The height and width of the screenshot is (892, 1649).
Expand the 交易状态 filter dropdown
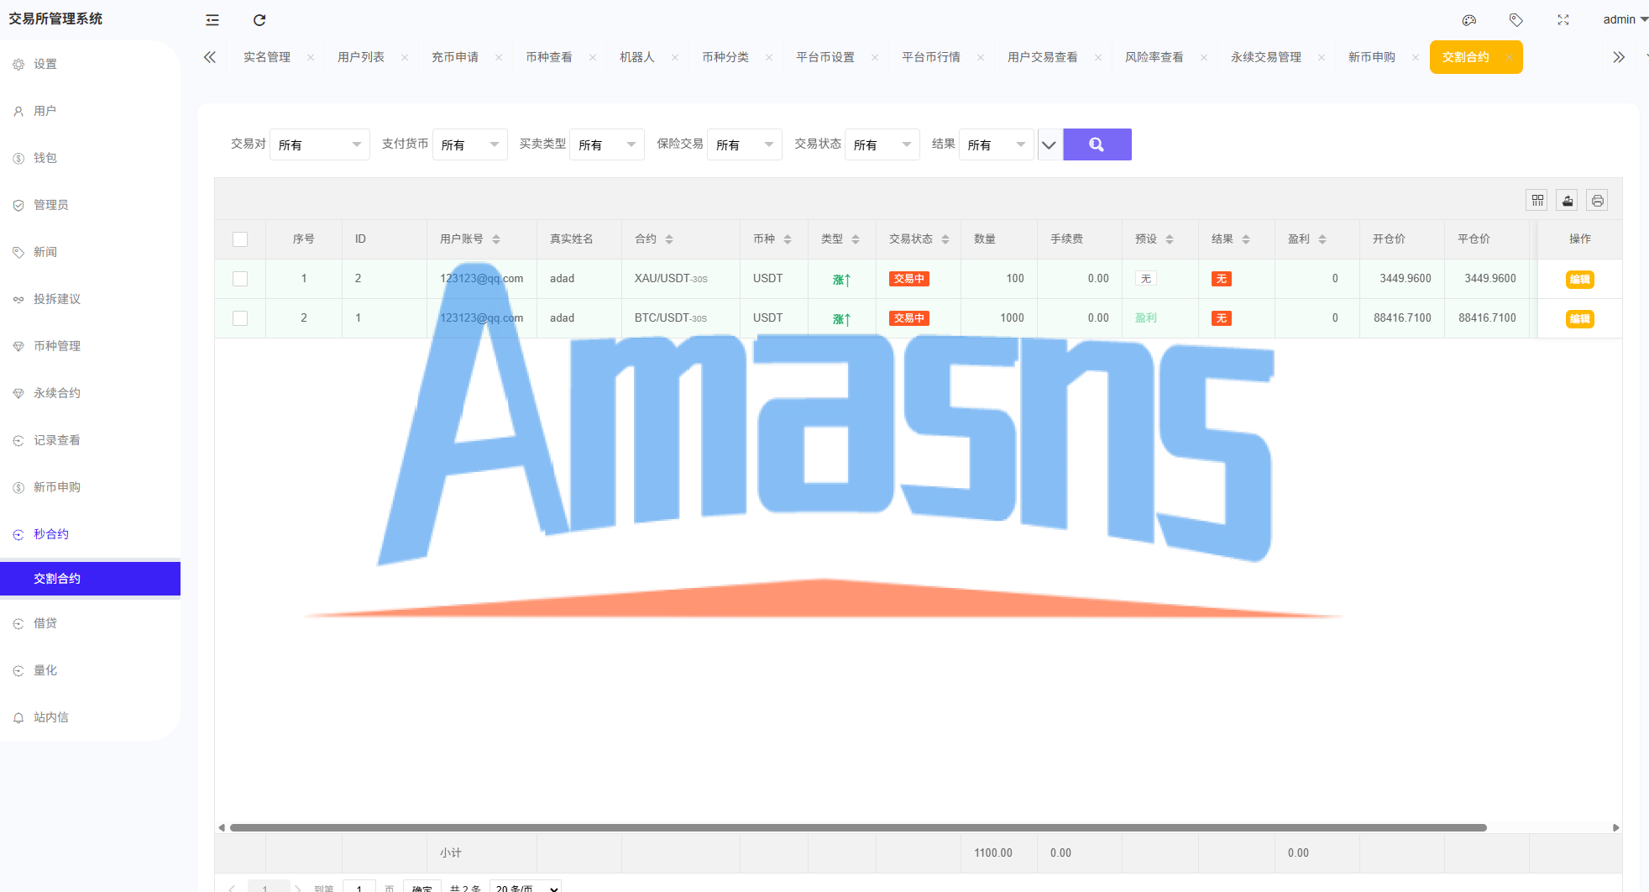click(882, 144)
